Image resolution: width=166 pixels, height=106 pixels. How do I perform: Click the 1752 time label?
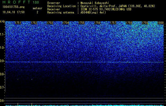(x=34, y=23)
